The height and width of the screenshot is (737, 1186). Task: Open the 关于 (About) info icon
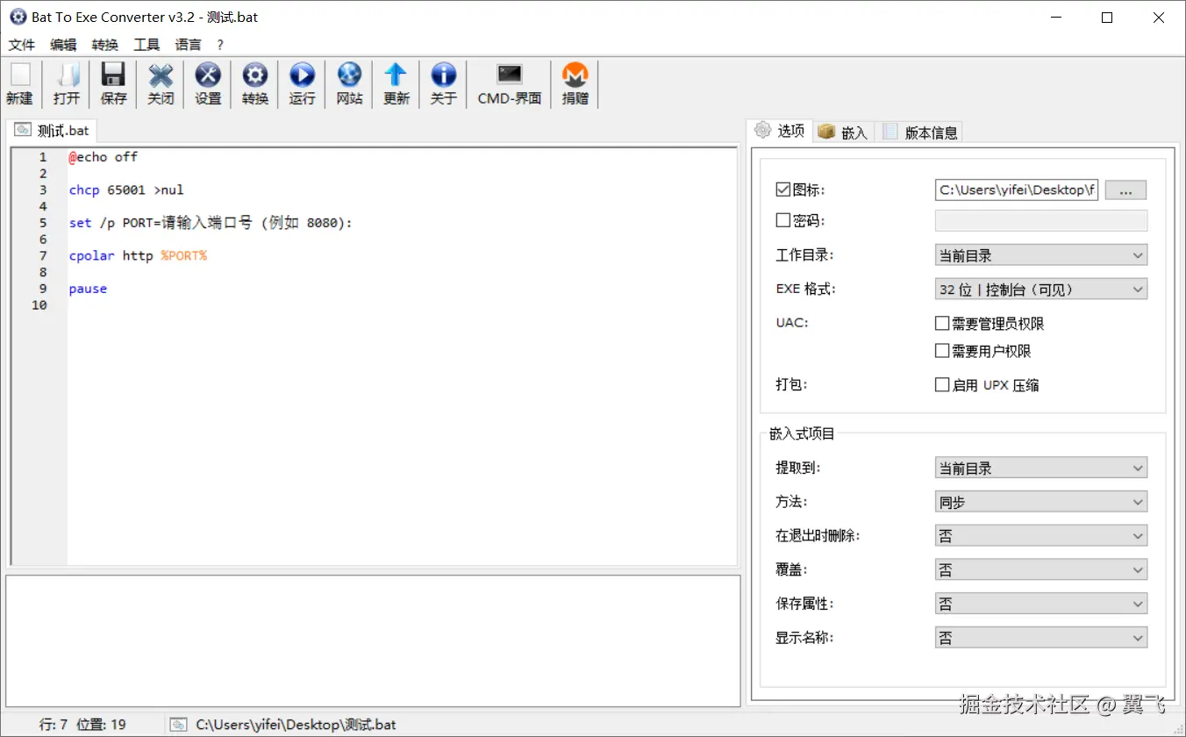point(444,84)
